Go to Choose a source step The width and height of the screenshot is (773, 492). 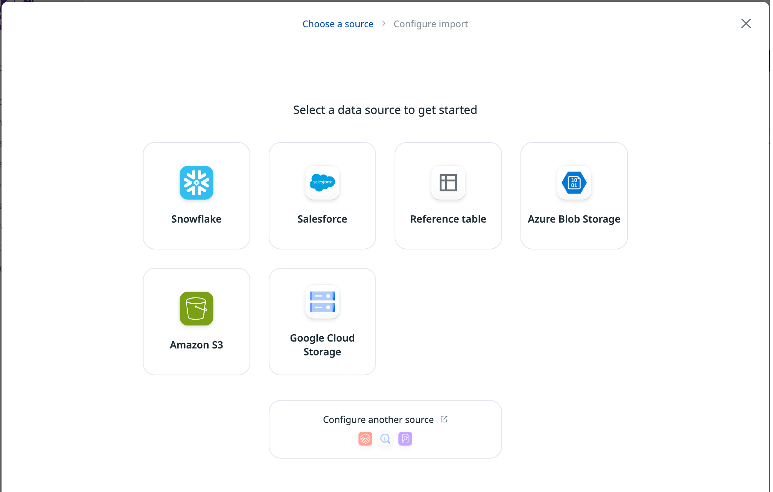click(x=338, y=24)
